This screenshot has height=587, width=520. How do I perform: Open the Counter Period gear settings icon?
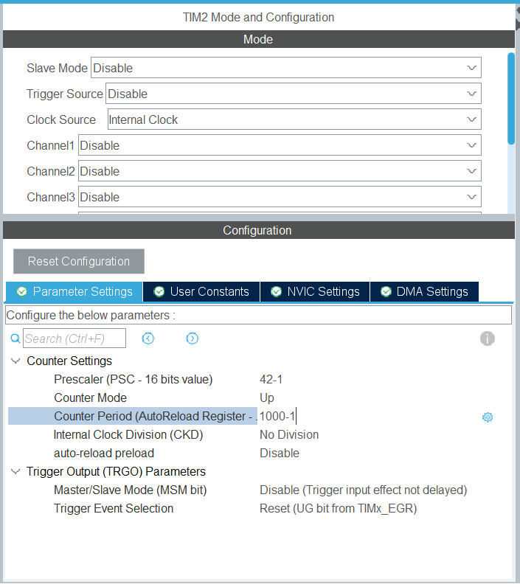[487, 417]
